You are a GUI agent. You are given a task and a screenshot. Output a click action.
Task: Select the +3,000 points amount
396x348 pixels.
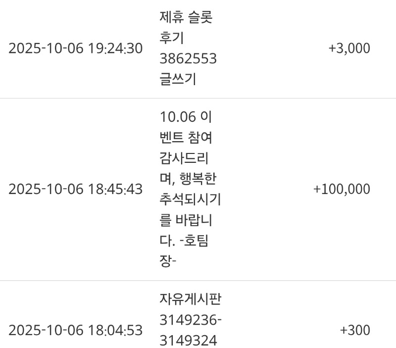(x=349, y=49)
